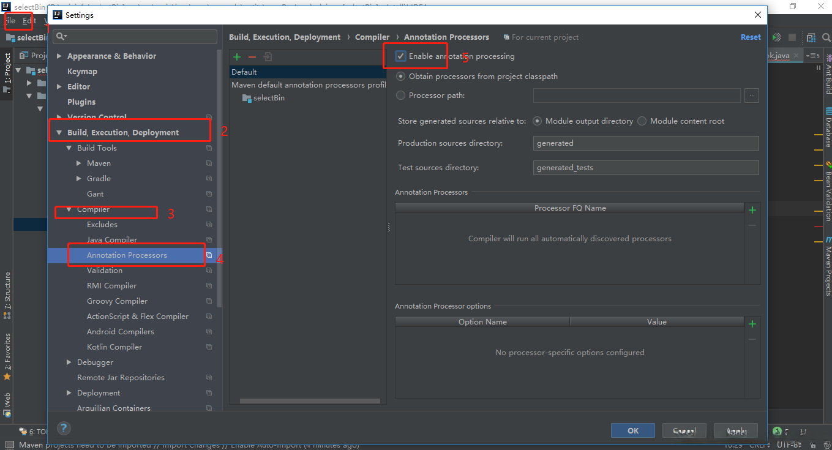
Task: Click the Stop icon in the IDE toolbar
Action: point(792,38)
